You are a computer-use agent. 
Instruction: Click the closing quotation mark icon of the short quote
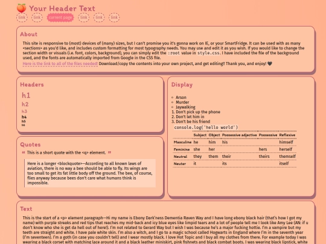pos(109,152)
